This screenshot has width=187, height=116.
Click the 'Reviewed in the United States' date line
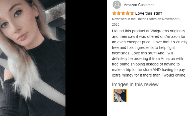pos(146,19)
